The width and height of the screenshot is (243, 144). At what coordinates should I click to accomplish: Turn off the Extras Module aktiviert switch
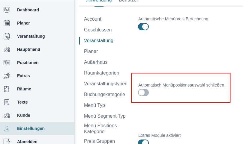click(143, 142)
